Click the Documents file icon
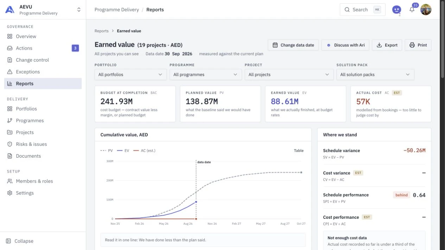The width and height of the screenshot is (445, 250). click(x=10, y=156)
